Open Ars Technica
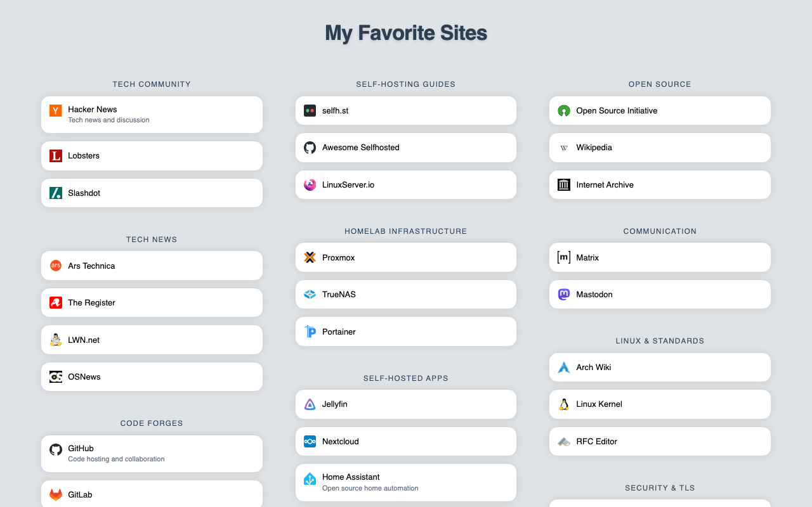This screenshot has width=812, height=507. point(152,266)
